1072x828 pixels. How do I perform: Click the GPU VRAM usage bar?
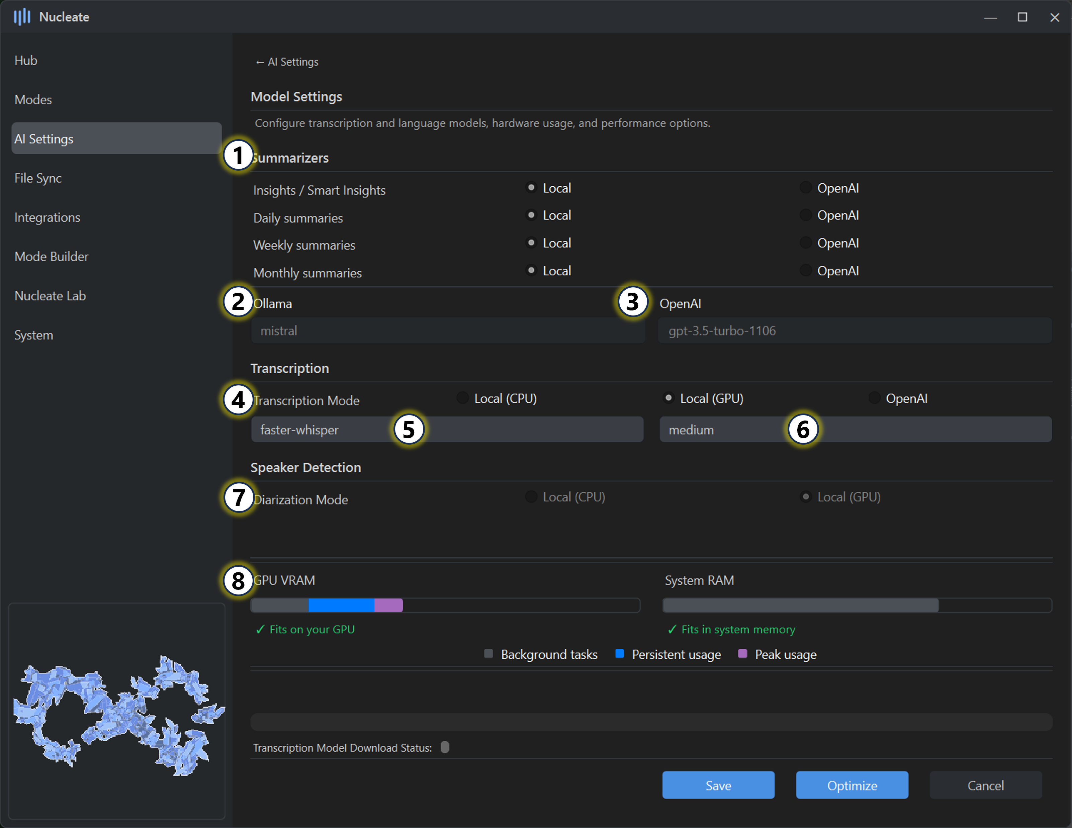pos(445,605)
